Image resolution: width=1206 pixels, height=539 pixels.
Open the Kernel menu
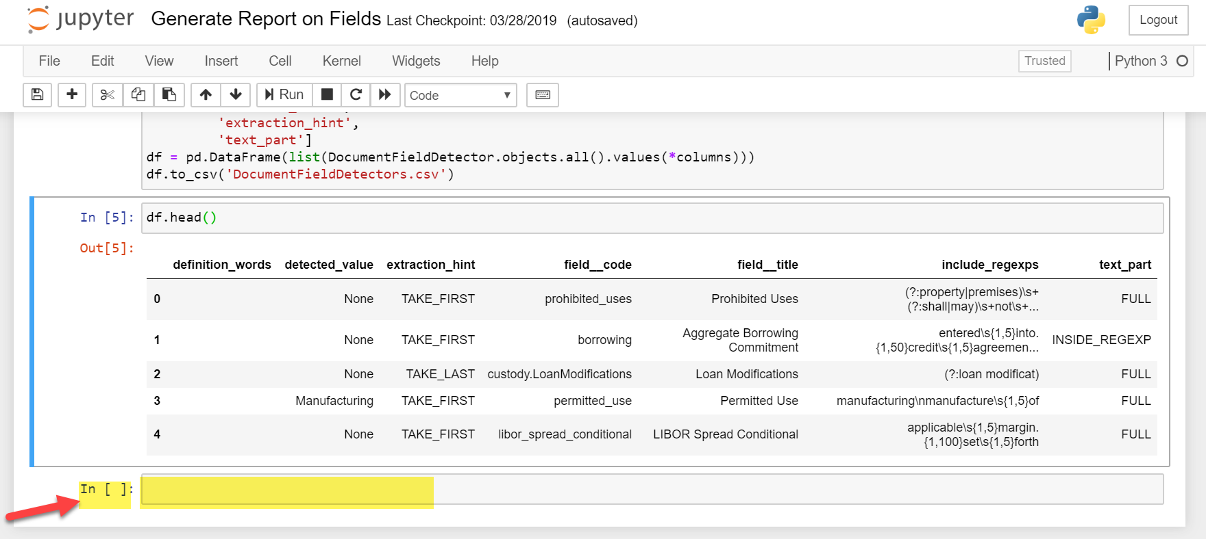(342, 61)
